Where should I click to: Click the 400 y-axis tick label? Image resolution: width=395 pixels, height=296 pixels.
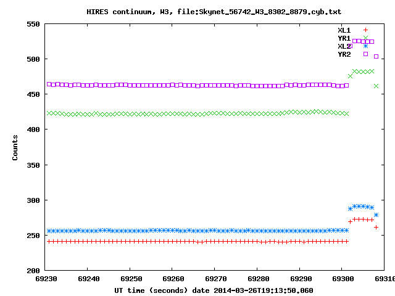pos(33,129)
